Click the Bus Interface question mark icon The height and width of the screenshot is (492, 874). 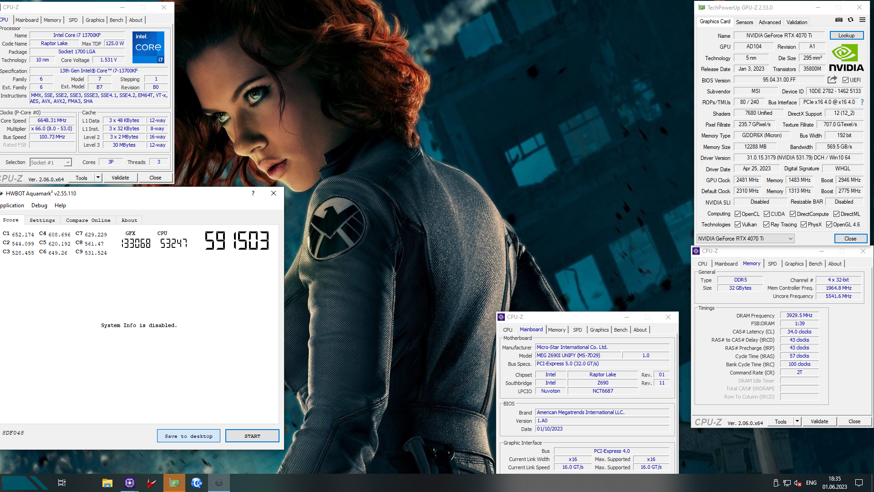point(862,102)
